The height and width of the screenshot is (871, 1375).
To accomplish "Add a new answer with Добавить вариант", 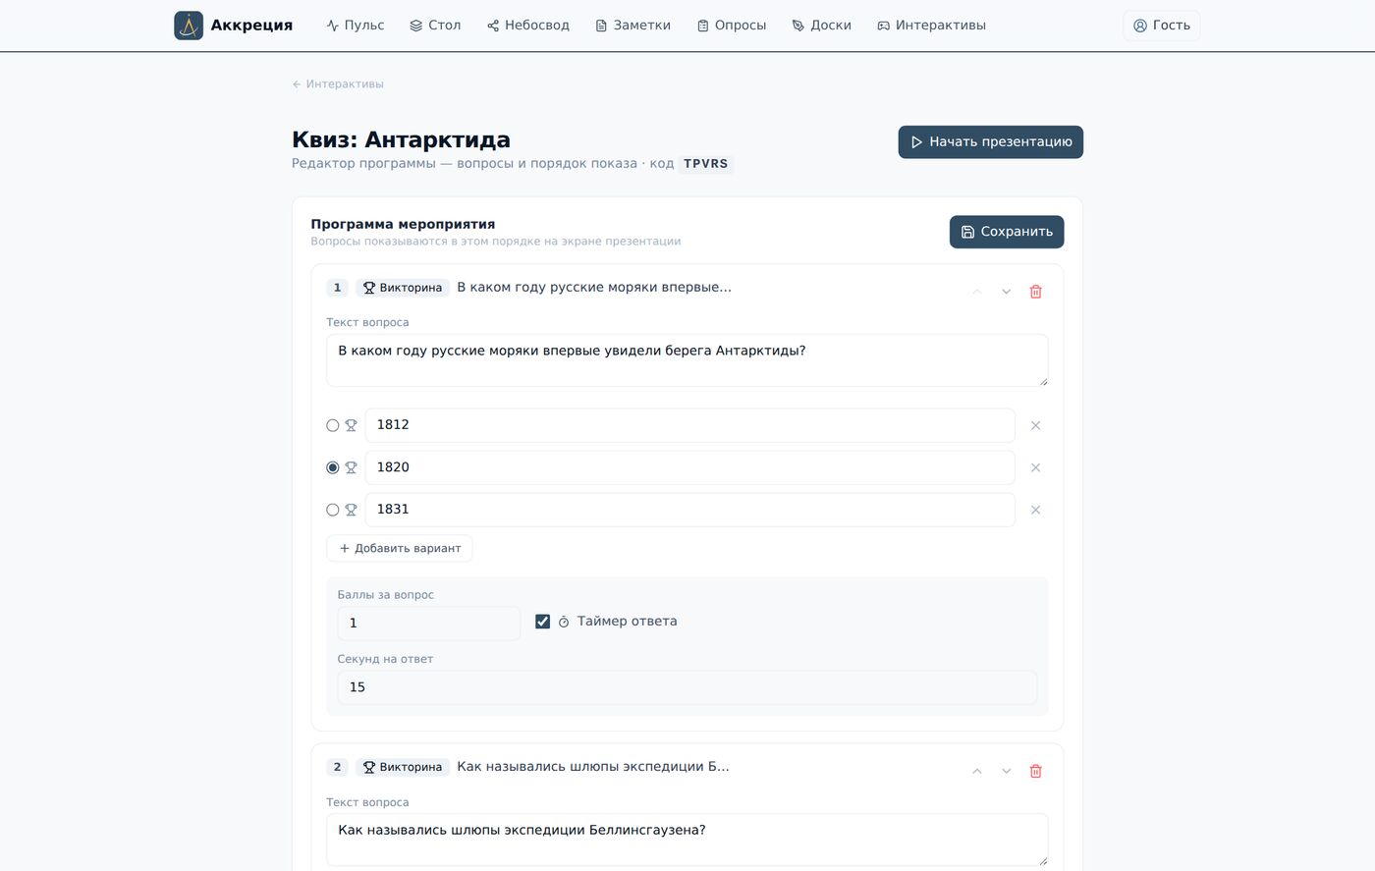I will (399, 549).
